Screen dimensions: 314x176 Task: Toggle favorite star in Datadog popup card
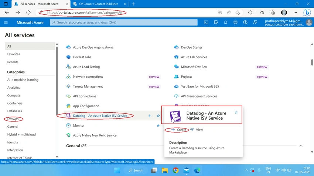[x=236, y=112]
